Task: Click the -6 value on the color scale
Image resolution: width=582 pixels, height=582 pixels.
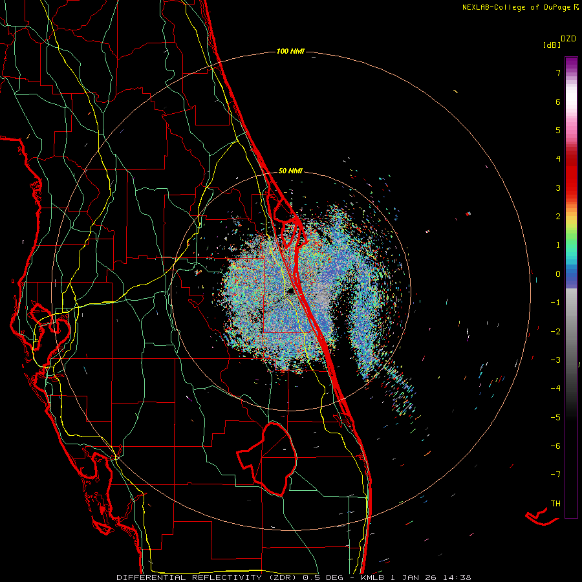Action: click(x=555, y=446)
